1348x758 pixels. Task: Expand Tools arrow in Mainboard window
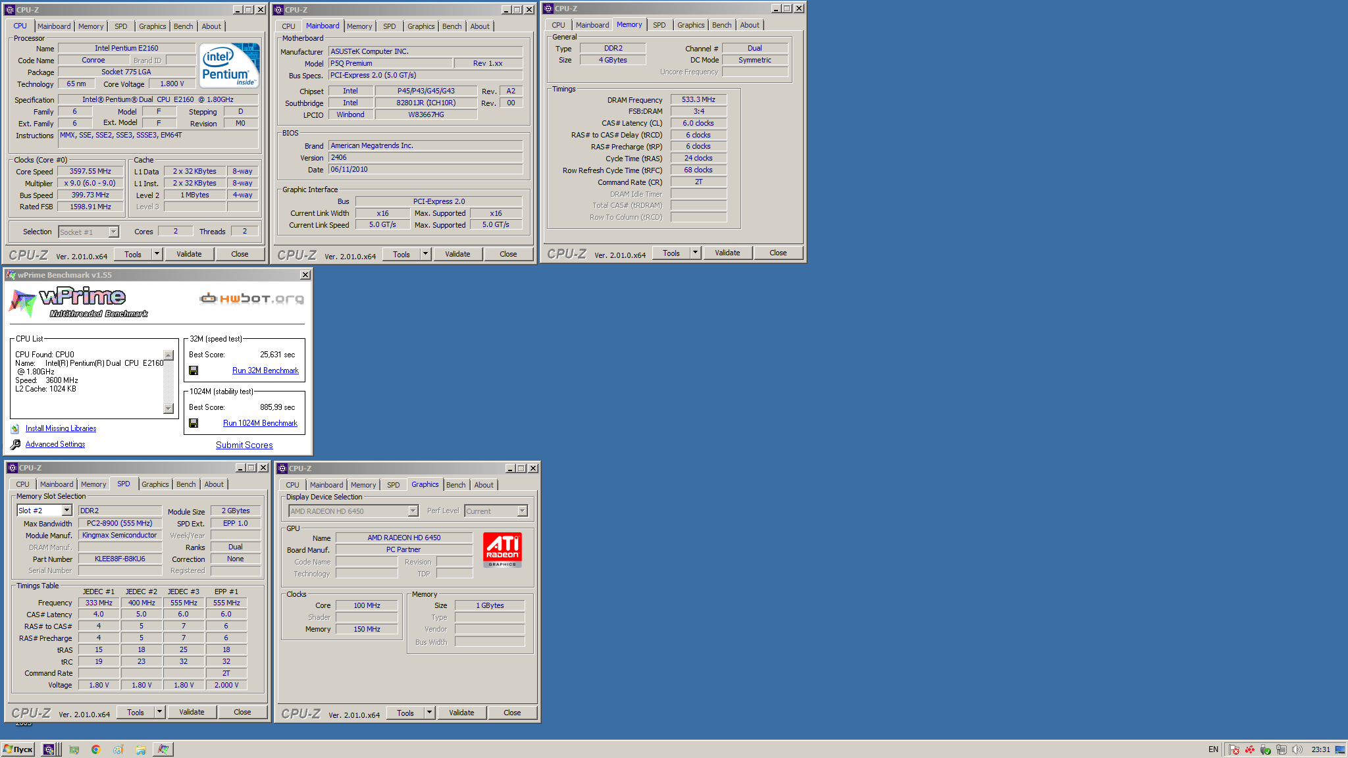pos(425,254)
